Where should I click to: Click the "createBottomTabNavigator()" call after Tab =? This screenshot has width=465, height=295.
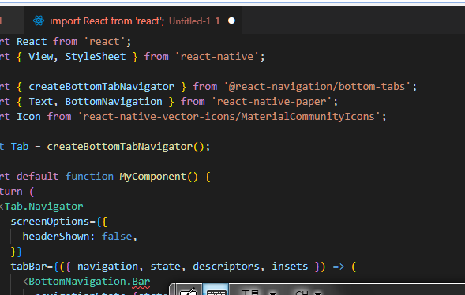point(126,146)
